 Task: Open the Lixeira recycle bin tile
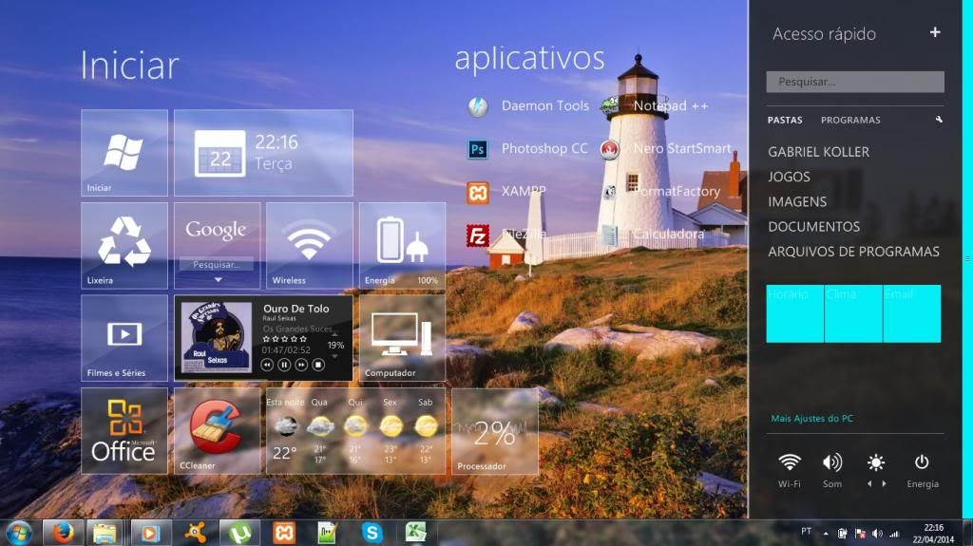coord(124,245)
